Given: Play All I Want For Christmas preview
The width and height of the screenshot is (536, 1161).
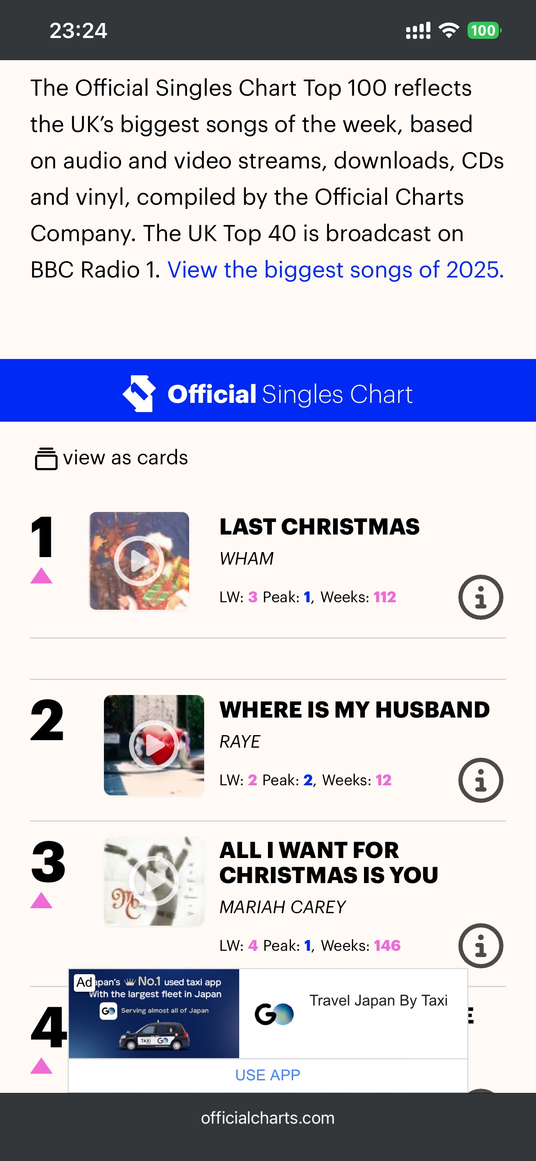Looking at the screenshot, I should [154, 881].
